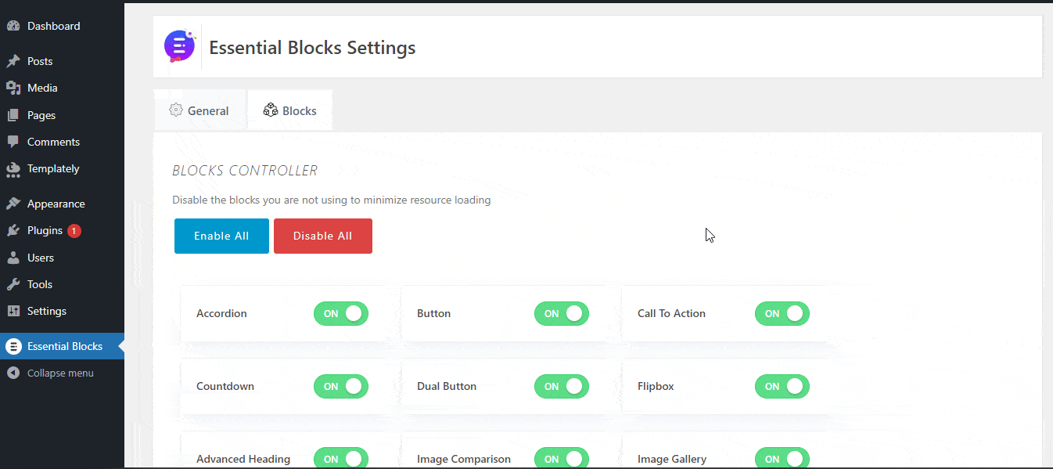Viewport: 1053px width, 469px height.
Task: Open the General settings tab
Action: point(199,110)
